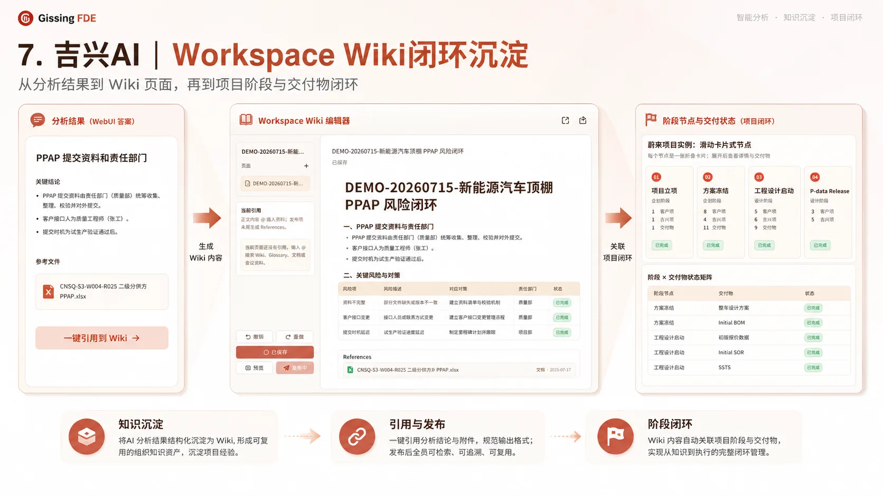Image resolution: width=883 pixels, height=497 pixels.
Task: Click the 交付物 column header in matrix
Action: tap(726, 293)
